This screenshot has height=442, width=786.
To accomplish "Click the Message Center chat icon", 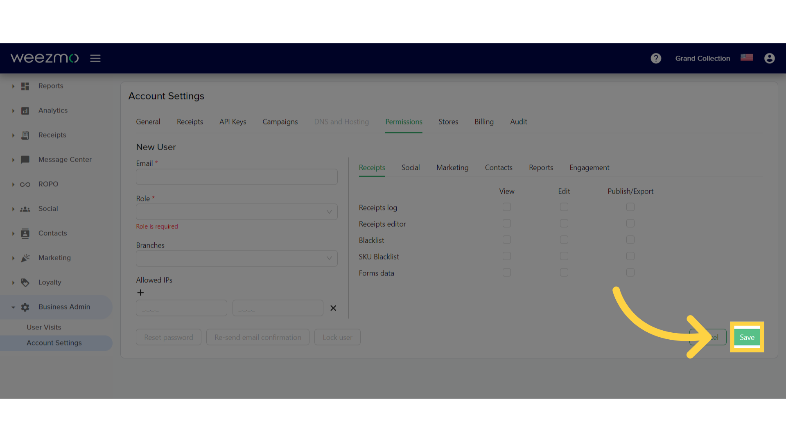I will [x=25, y=160].
